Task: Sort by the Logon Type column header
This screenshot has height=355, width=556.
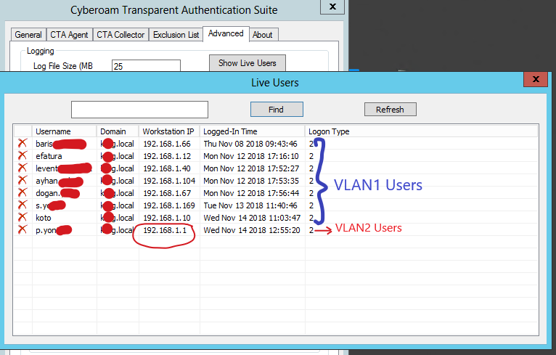Action: 421,131
